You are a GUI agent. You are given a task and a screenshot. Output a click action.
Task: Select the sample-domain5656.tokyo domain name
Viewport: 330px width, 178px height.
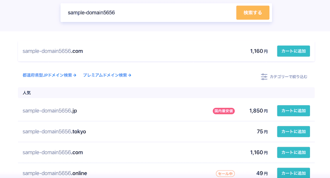point(54,132)
